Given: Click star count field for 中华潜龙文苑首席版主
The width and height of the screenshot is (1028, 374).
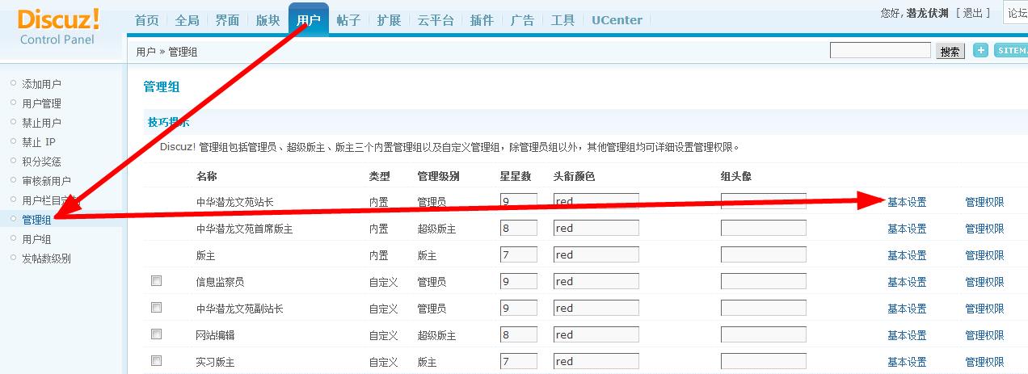Looking at the screenshot, I should 519,228.
